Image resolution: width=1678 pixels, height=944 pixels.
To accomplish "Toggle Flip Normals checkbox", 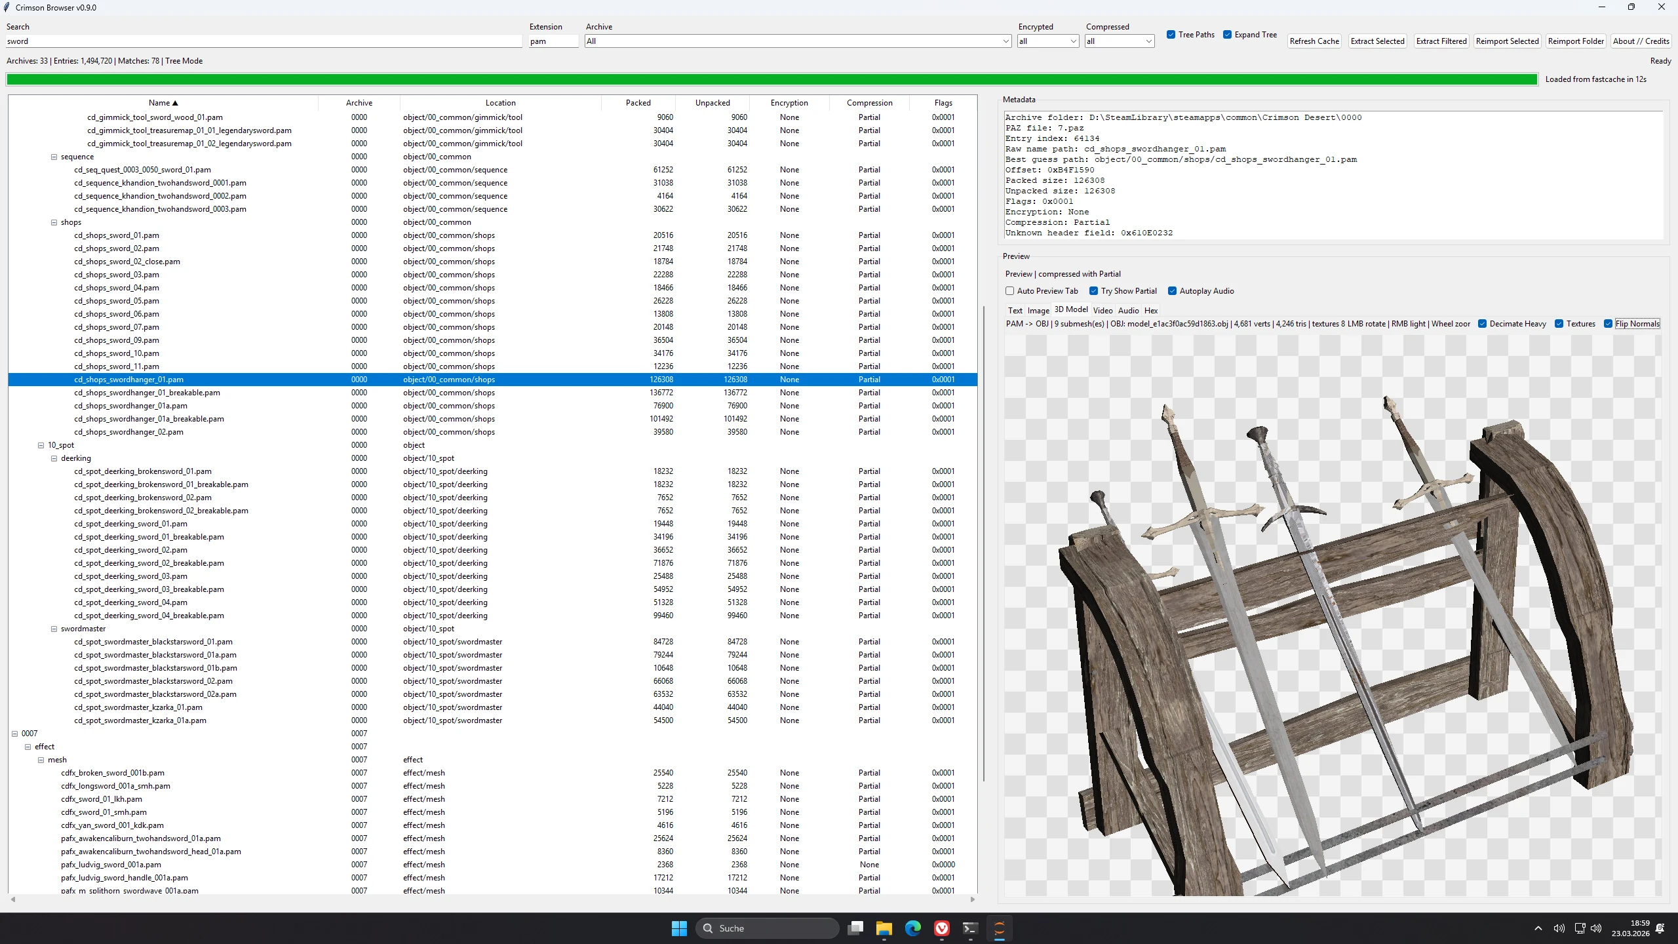I will 1608,324.
